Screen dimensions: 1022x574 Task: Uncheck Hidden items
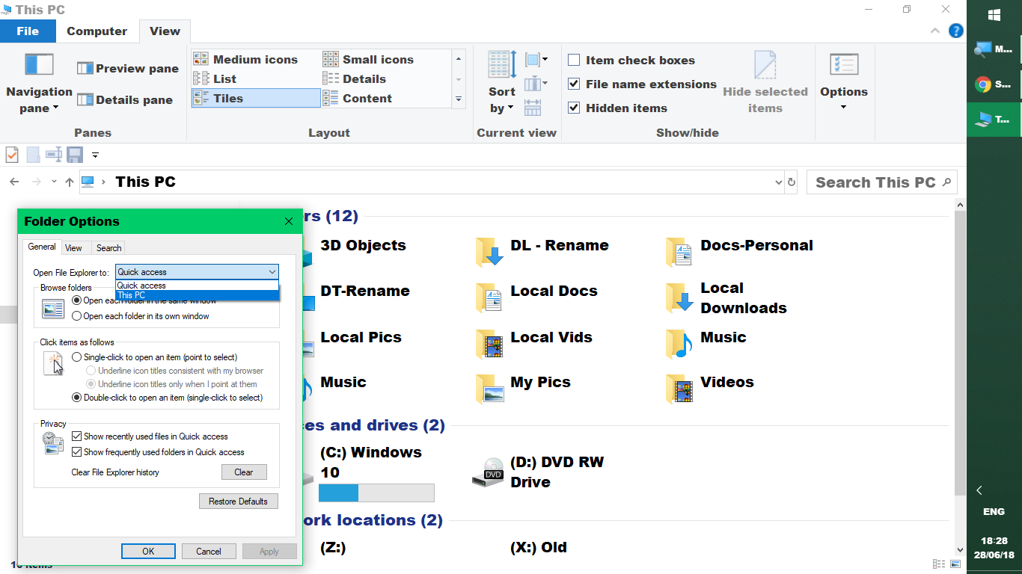[x=574, y=108]
